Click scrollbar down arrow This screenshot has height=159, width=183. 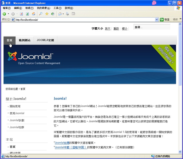pyautogui.click(x=180, y=152)
